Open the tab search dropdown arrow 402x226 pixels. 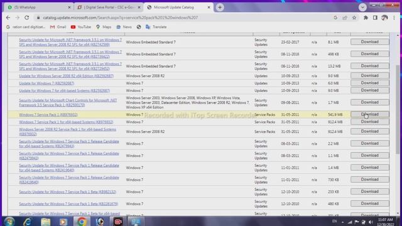point(362,8)
